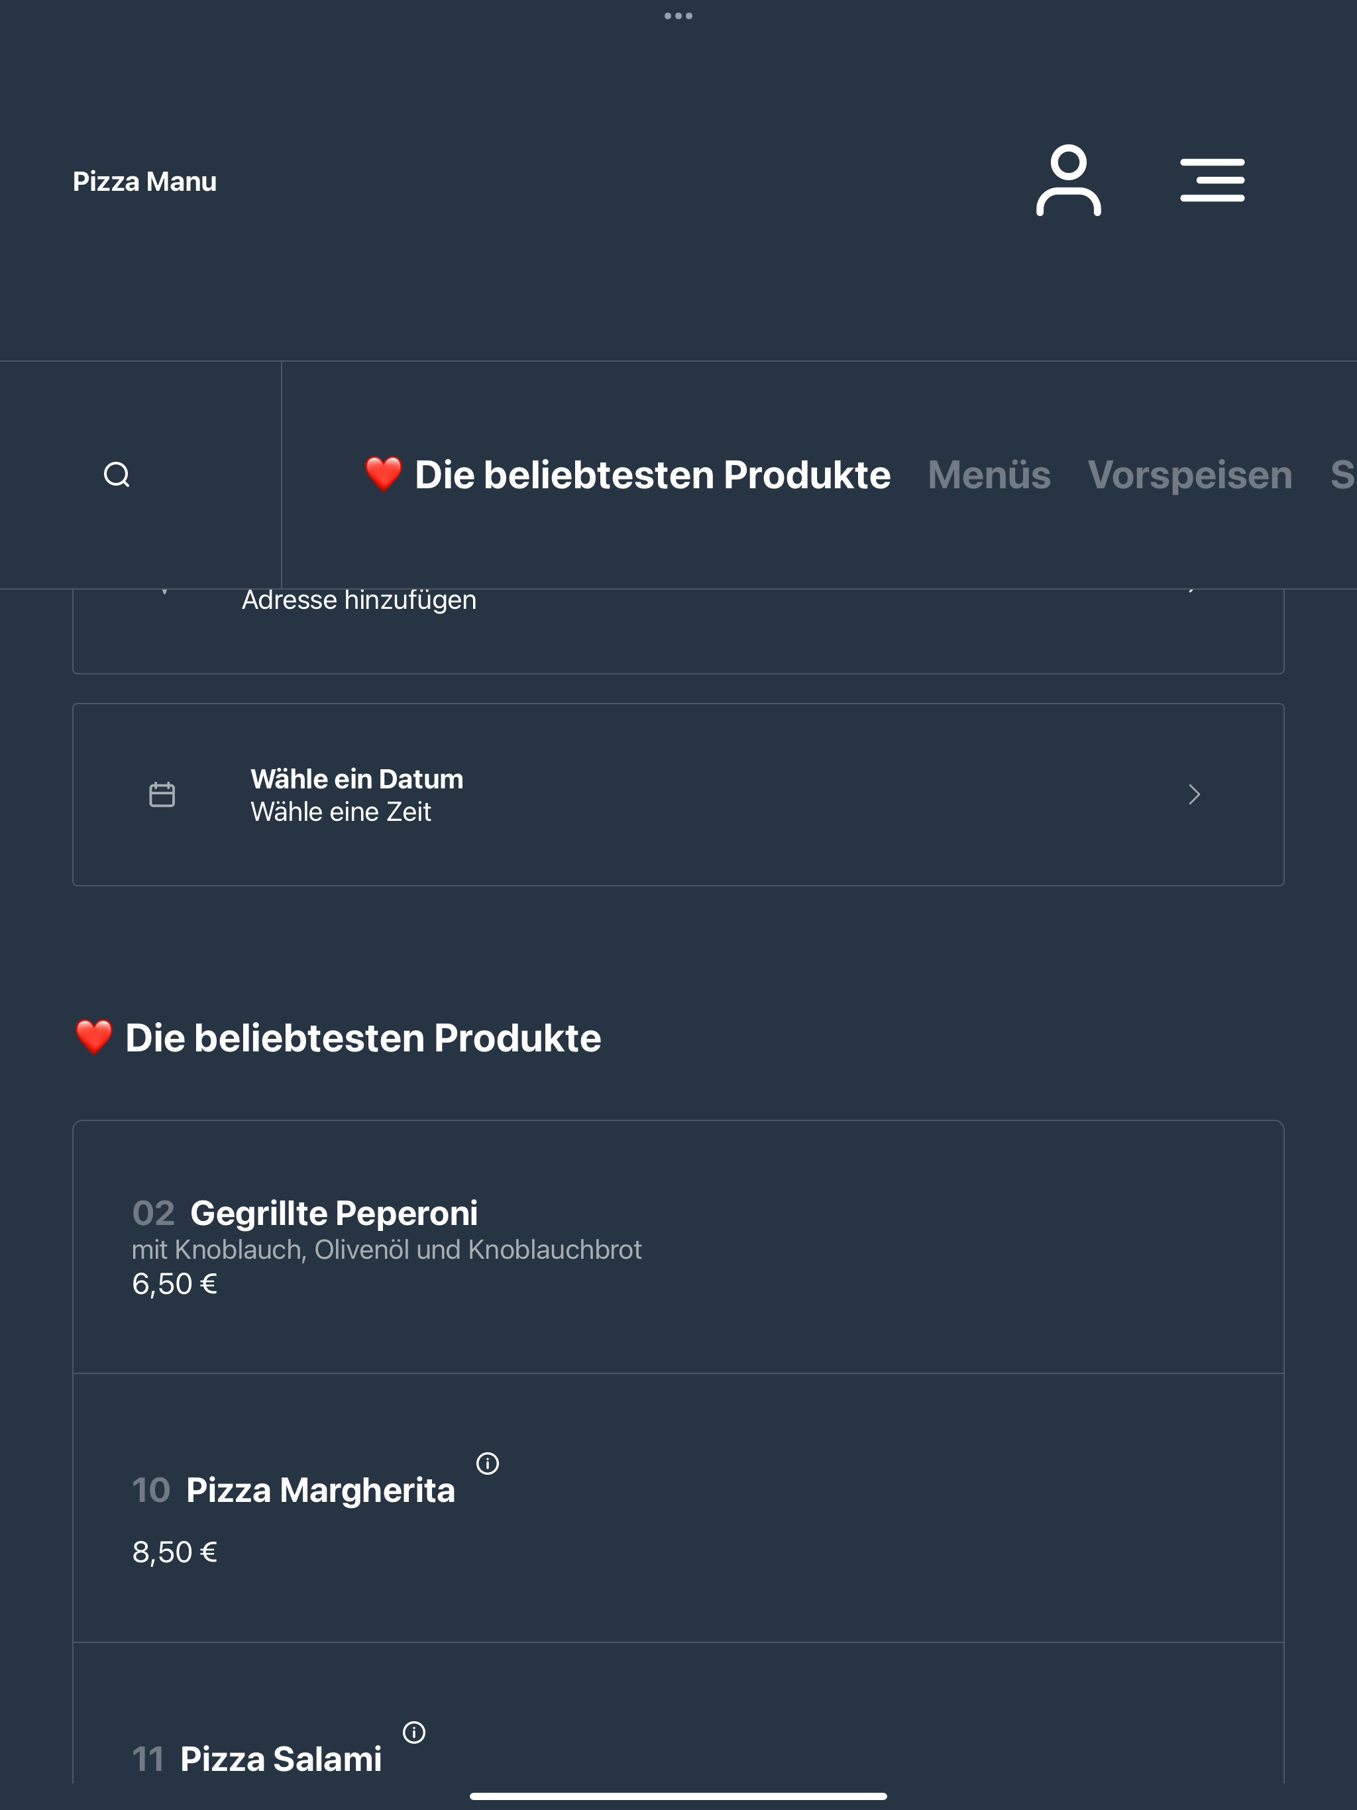
Task: Open the user account profile icon
Action: (1068, 181)
